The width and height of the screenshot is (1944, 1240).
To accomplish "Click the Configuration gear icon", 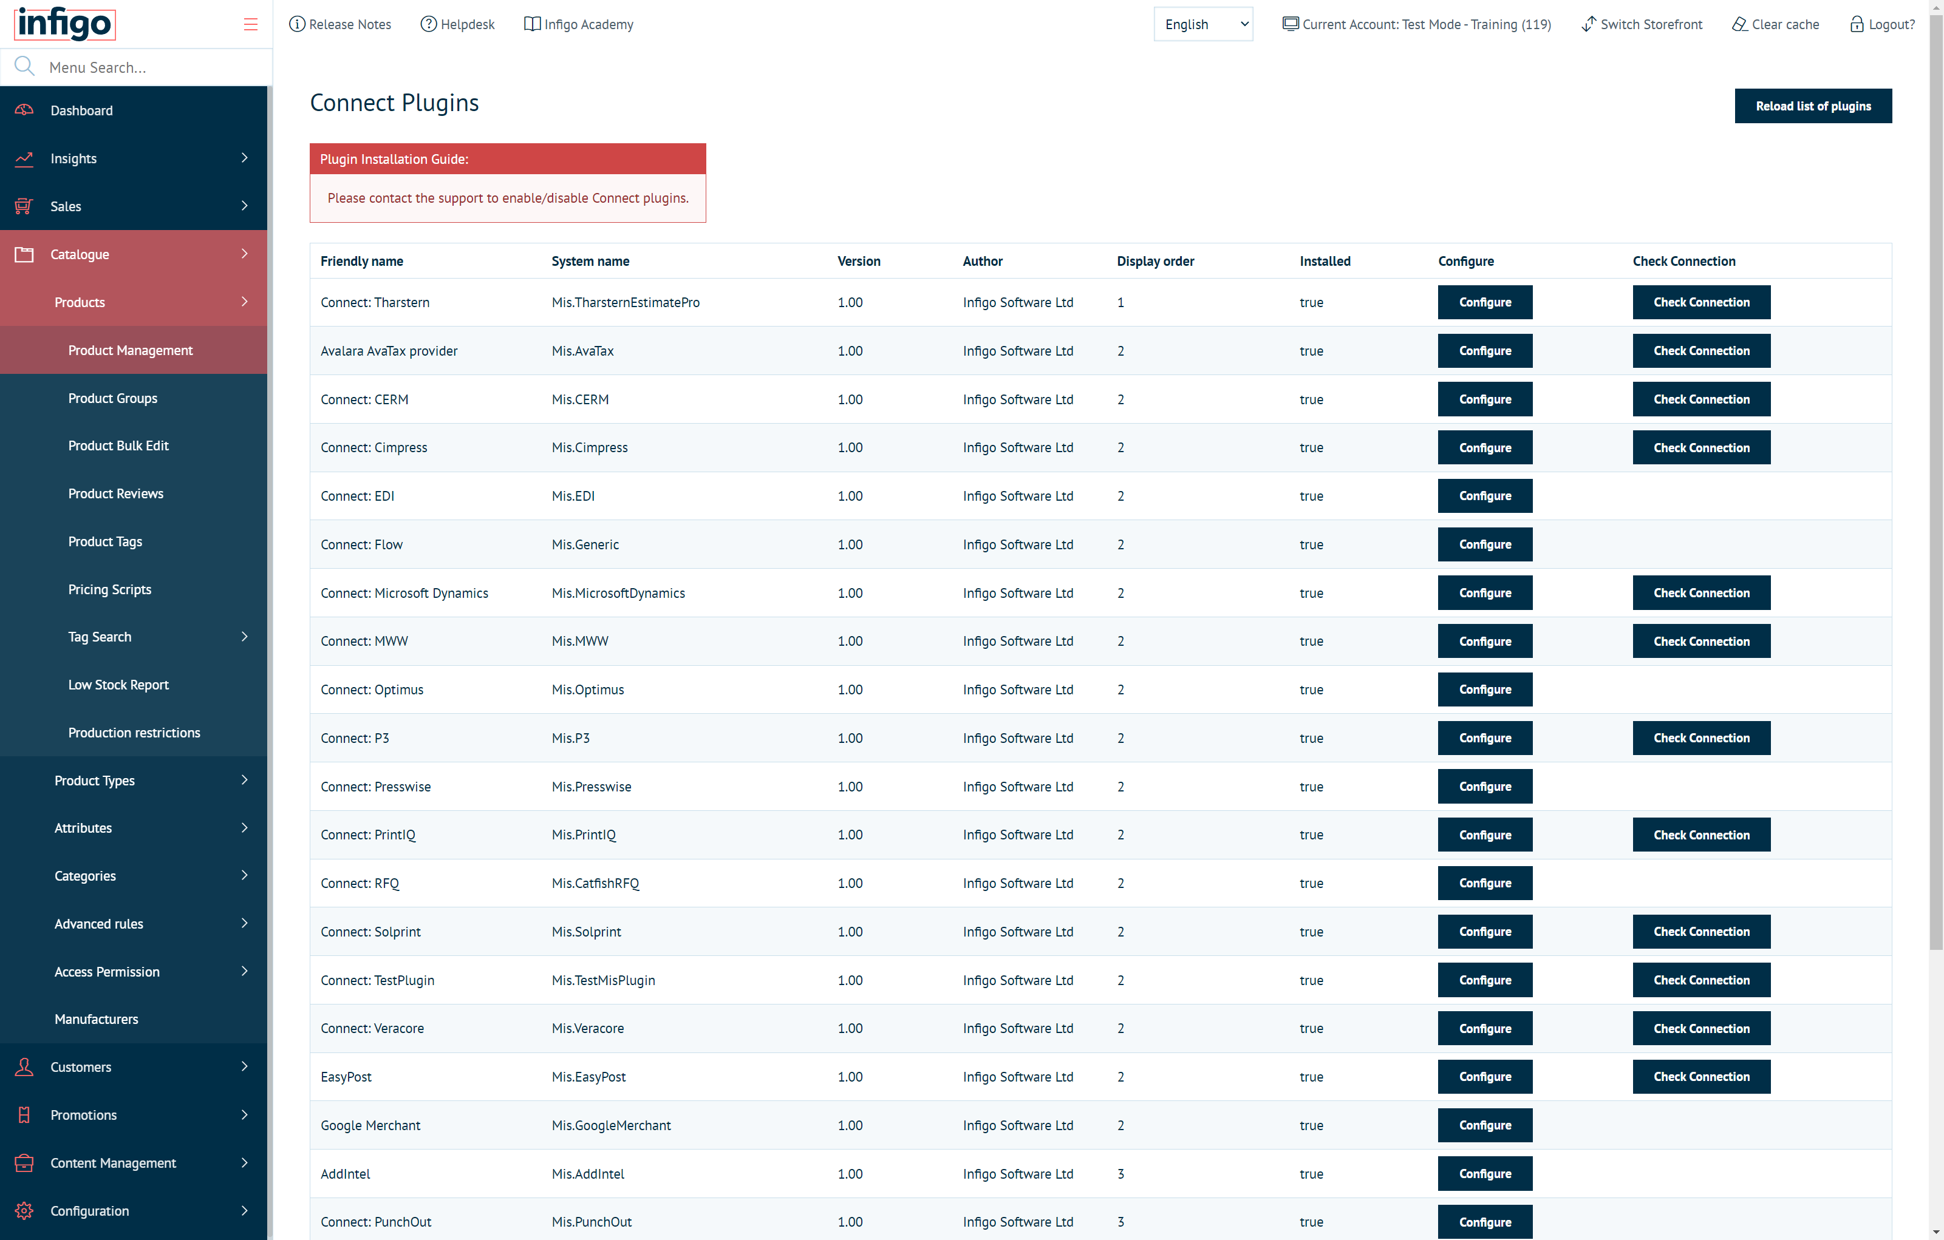I will coord(24,1210).
